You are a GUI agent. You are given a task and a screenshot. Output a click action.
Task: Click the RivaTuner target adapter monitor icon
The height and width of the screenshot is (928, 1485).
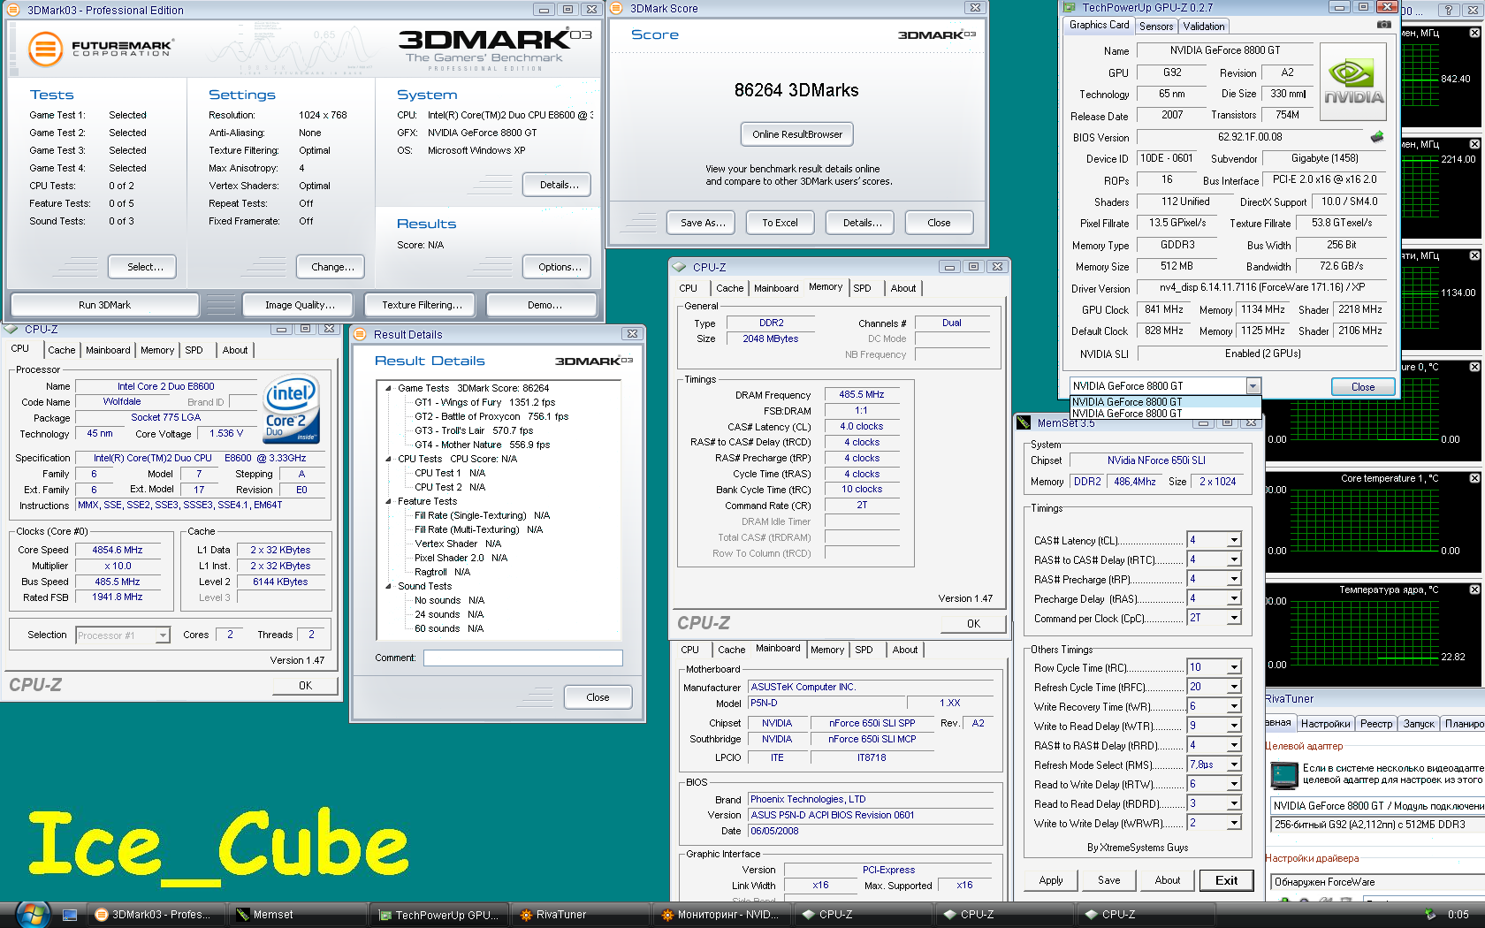[x=1283, y=775]
